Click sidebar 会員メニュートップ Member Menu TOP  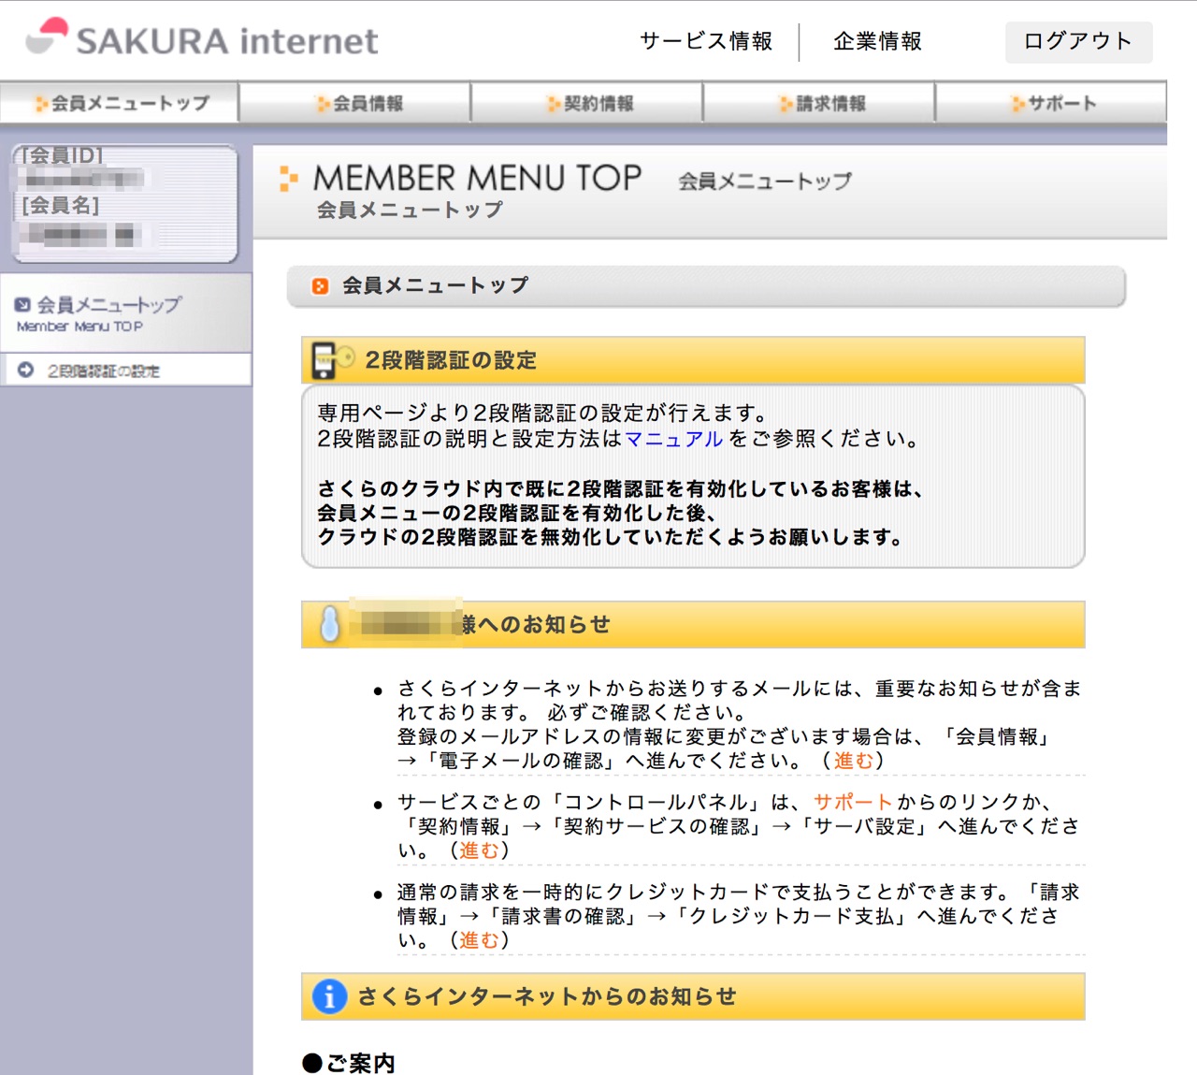pos(125,313)
